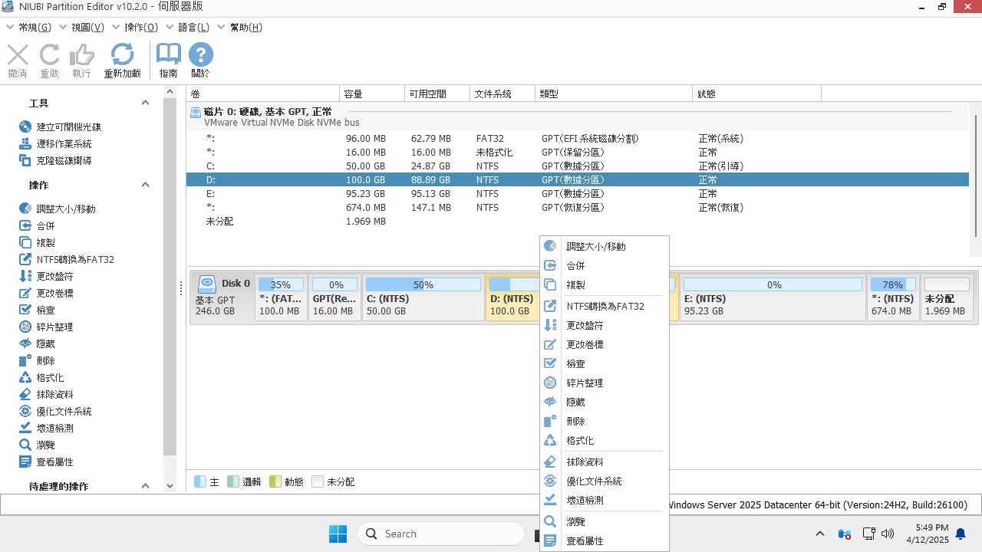982x552 pixels.
Task: Click 調整大小/移動 in the context menu
Action: 595,247
